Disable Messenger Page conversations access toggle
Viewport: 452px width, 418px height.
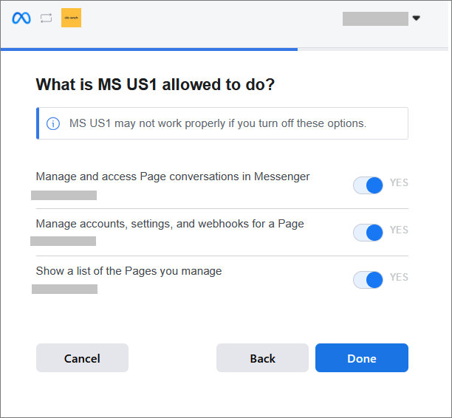click(368, 185)
